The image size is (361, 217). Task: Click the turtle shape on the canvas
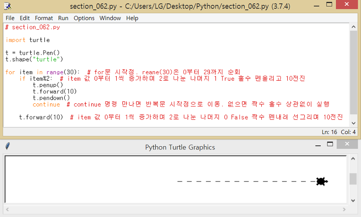322,181
